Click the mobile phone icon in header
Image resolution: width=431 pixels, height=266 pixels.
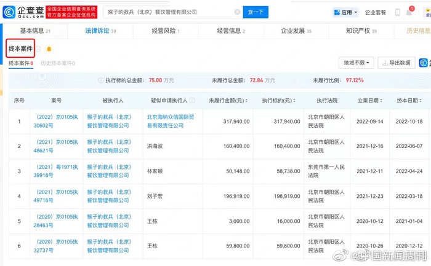tap(397, 12)
